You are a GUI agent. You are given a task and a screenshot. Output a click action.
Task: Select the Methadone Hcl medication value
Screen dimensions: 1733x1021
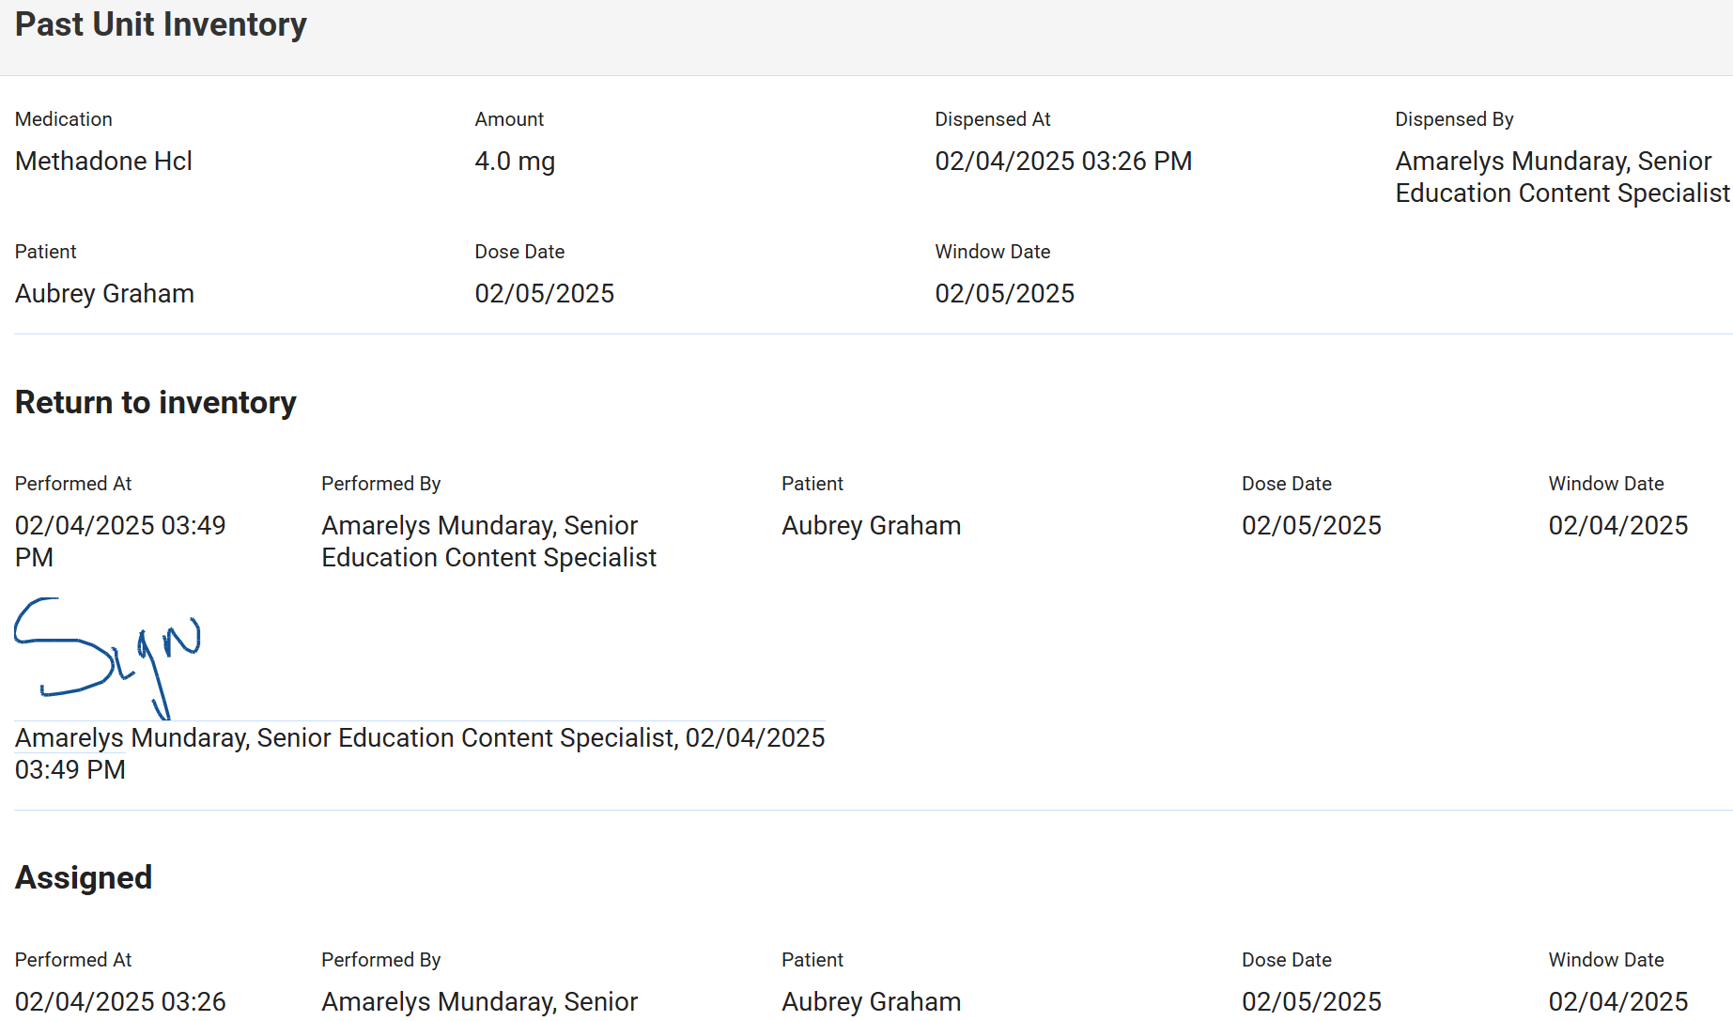[x=103, y=162]
